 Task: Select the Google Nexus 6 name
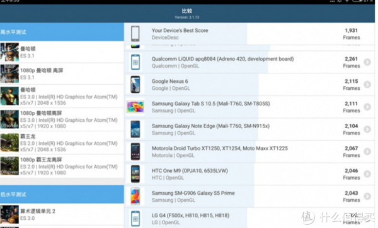pyautogui.click(x=169, y=81)
